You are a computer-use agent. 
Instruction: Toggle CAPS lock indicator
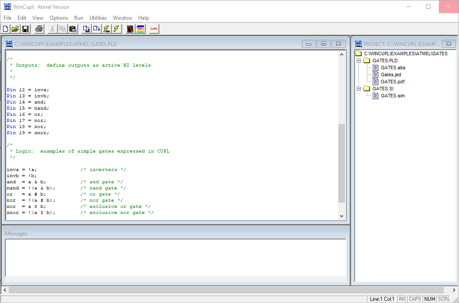415,299
